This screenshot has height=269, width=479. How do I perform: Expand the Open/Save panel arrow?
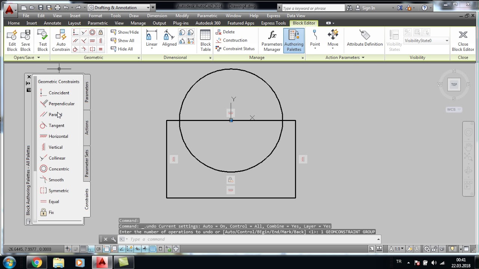[x=39, y=58]
